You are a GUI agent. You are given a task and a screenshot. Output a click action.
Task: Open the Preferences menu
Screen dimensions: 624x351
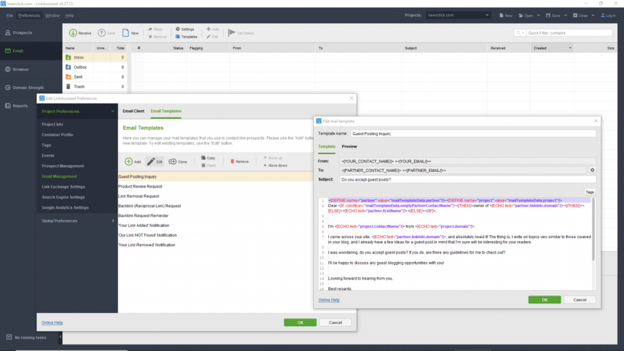[x=29, y=15]
